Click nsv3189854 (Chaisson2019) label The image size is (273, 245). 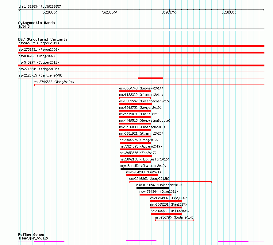click(159, 185)
